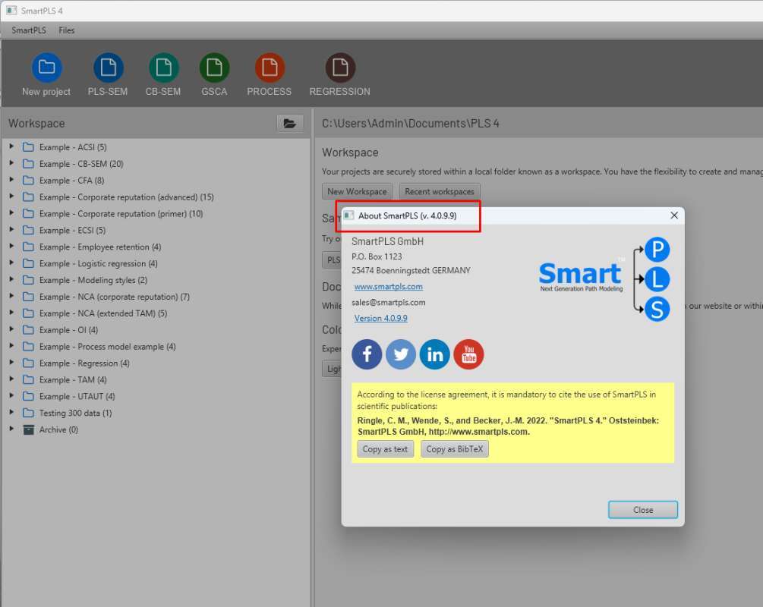Open the REGRESSION tool

339,73
